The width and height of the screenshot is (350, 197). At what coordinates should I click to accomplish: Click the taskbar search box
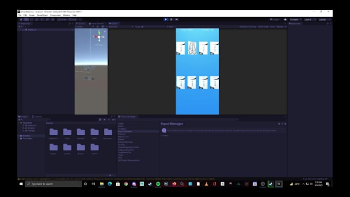point(54,184)
